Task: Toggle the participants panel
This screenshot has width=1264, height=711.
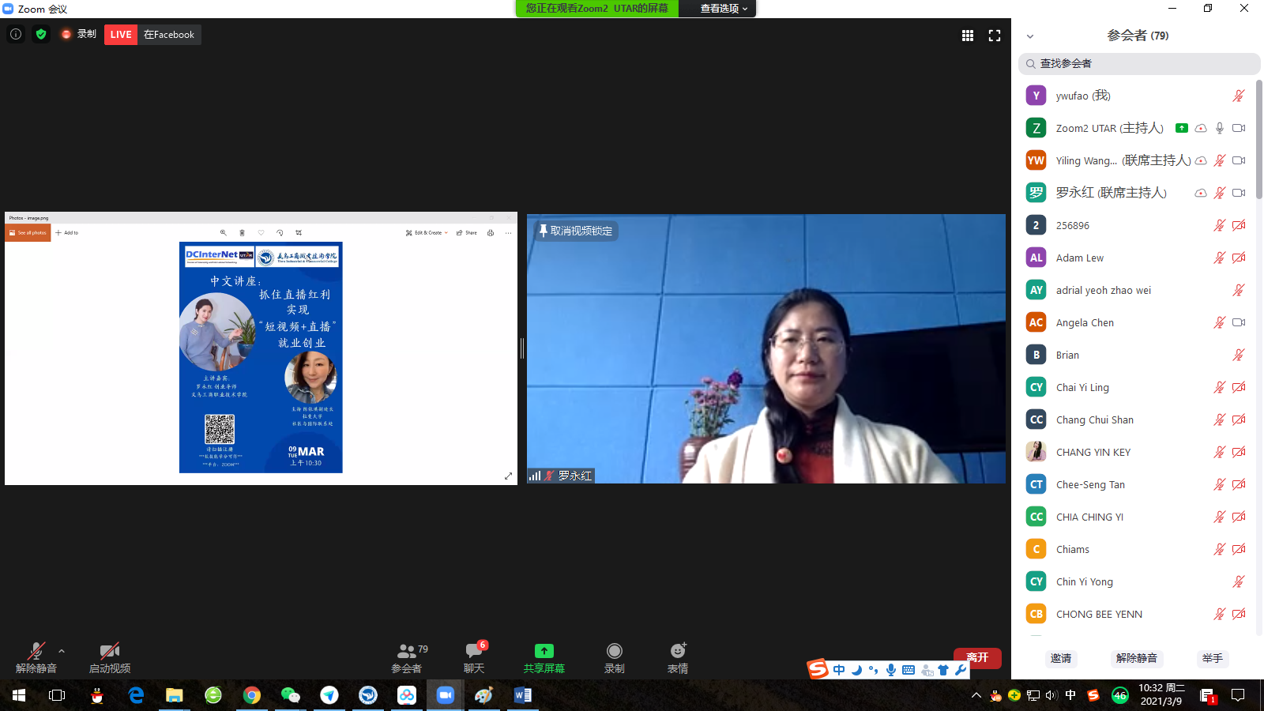Action: pyautogui.click(x=407, y=657)
